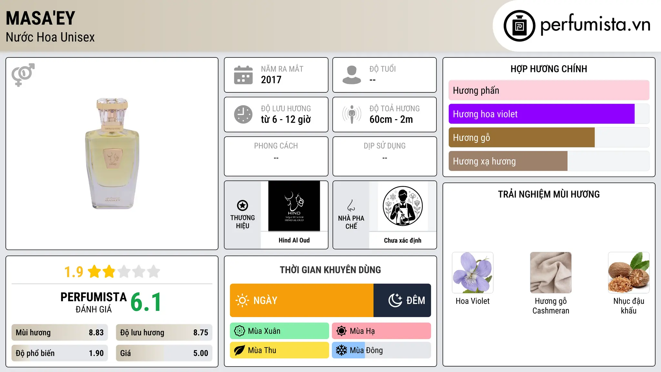Click the first gold rating star
Screen dimensions: 661x372
point(95,272)
